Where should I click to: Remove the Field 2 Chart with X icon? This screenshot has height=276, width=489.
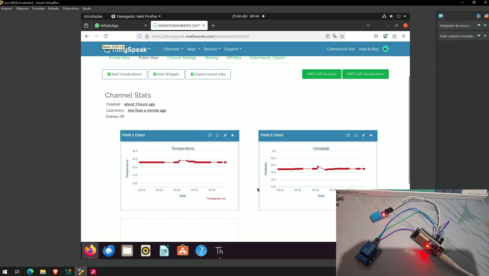[x=371, y=135]
